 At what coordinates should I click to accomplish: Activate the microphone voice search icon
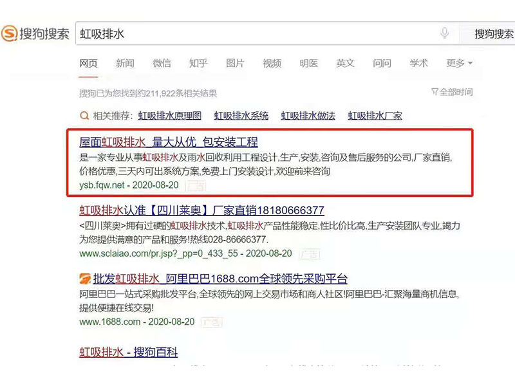point(444,33)
